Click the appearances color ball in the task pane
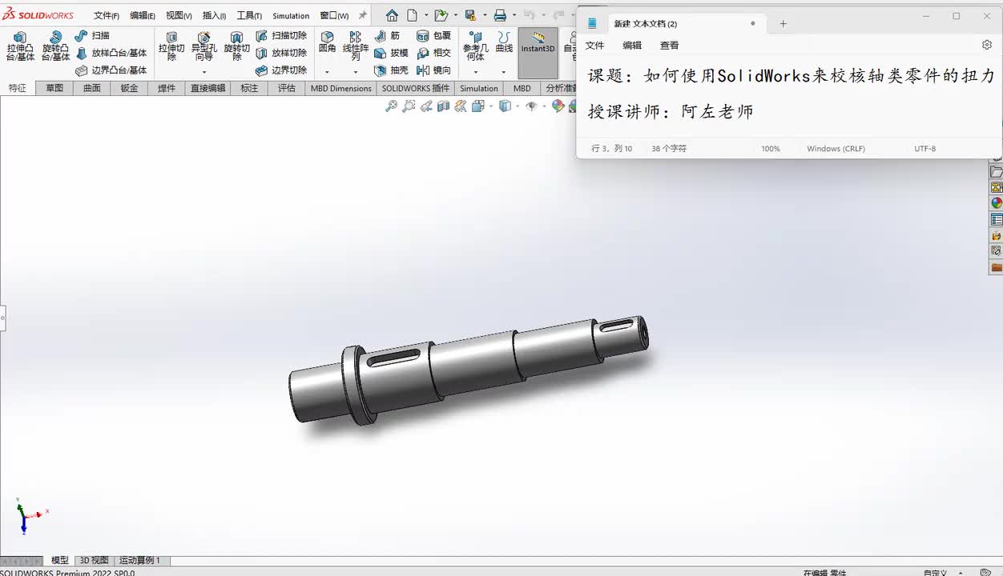This screenshot has height=576, width=1003. (997, 203)
